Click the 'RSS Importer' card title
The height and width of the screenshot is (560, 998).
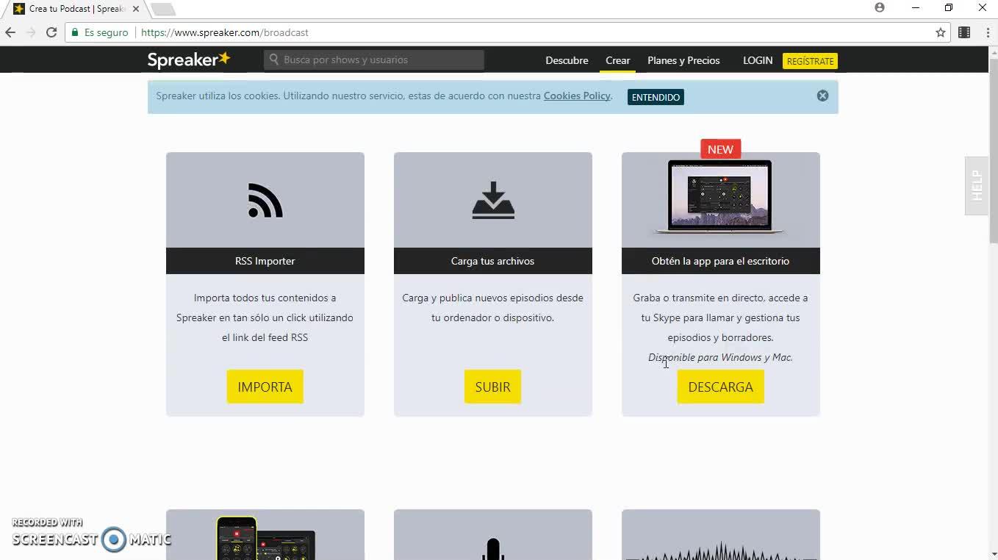[265, 261]
